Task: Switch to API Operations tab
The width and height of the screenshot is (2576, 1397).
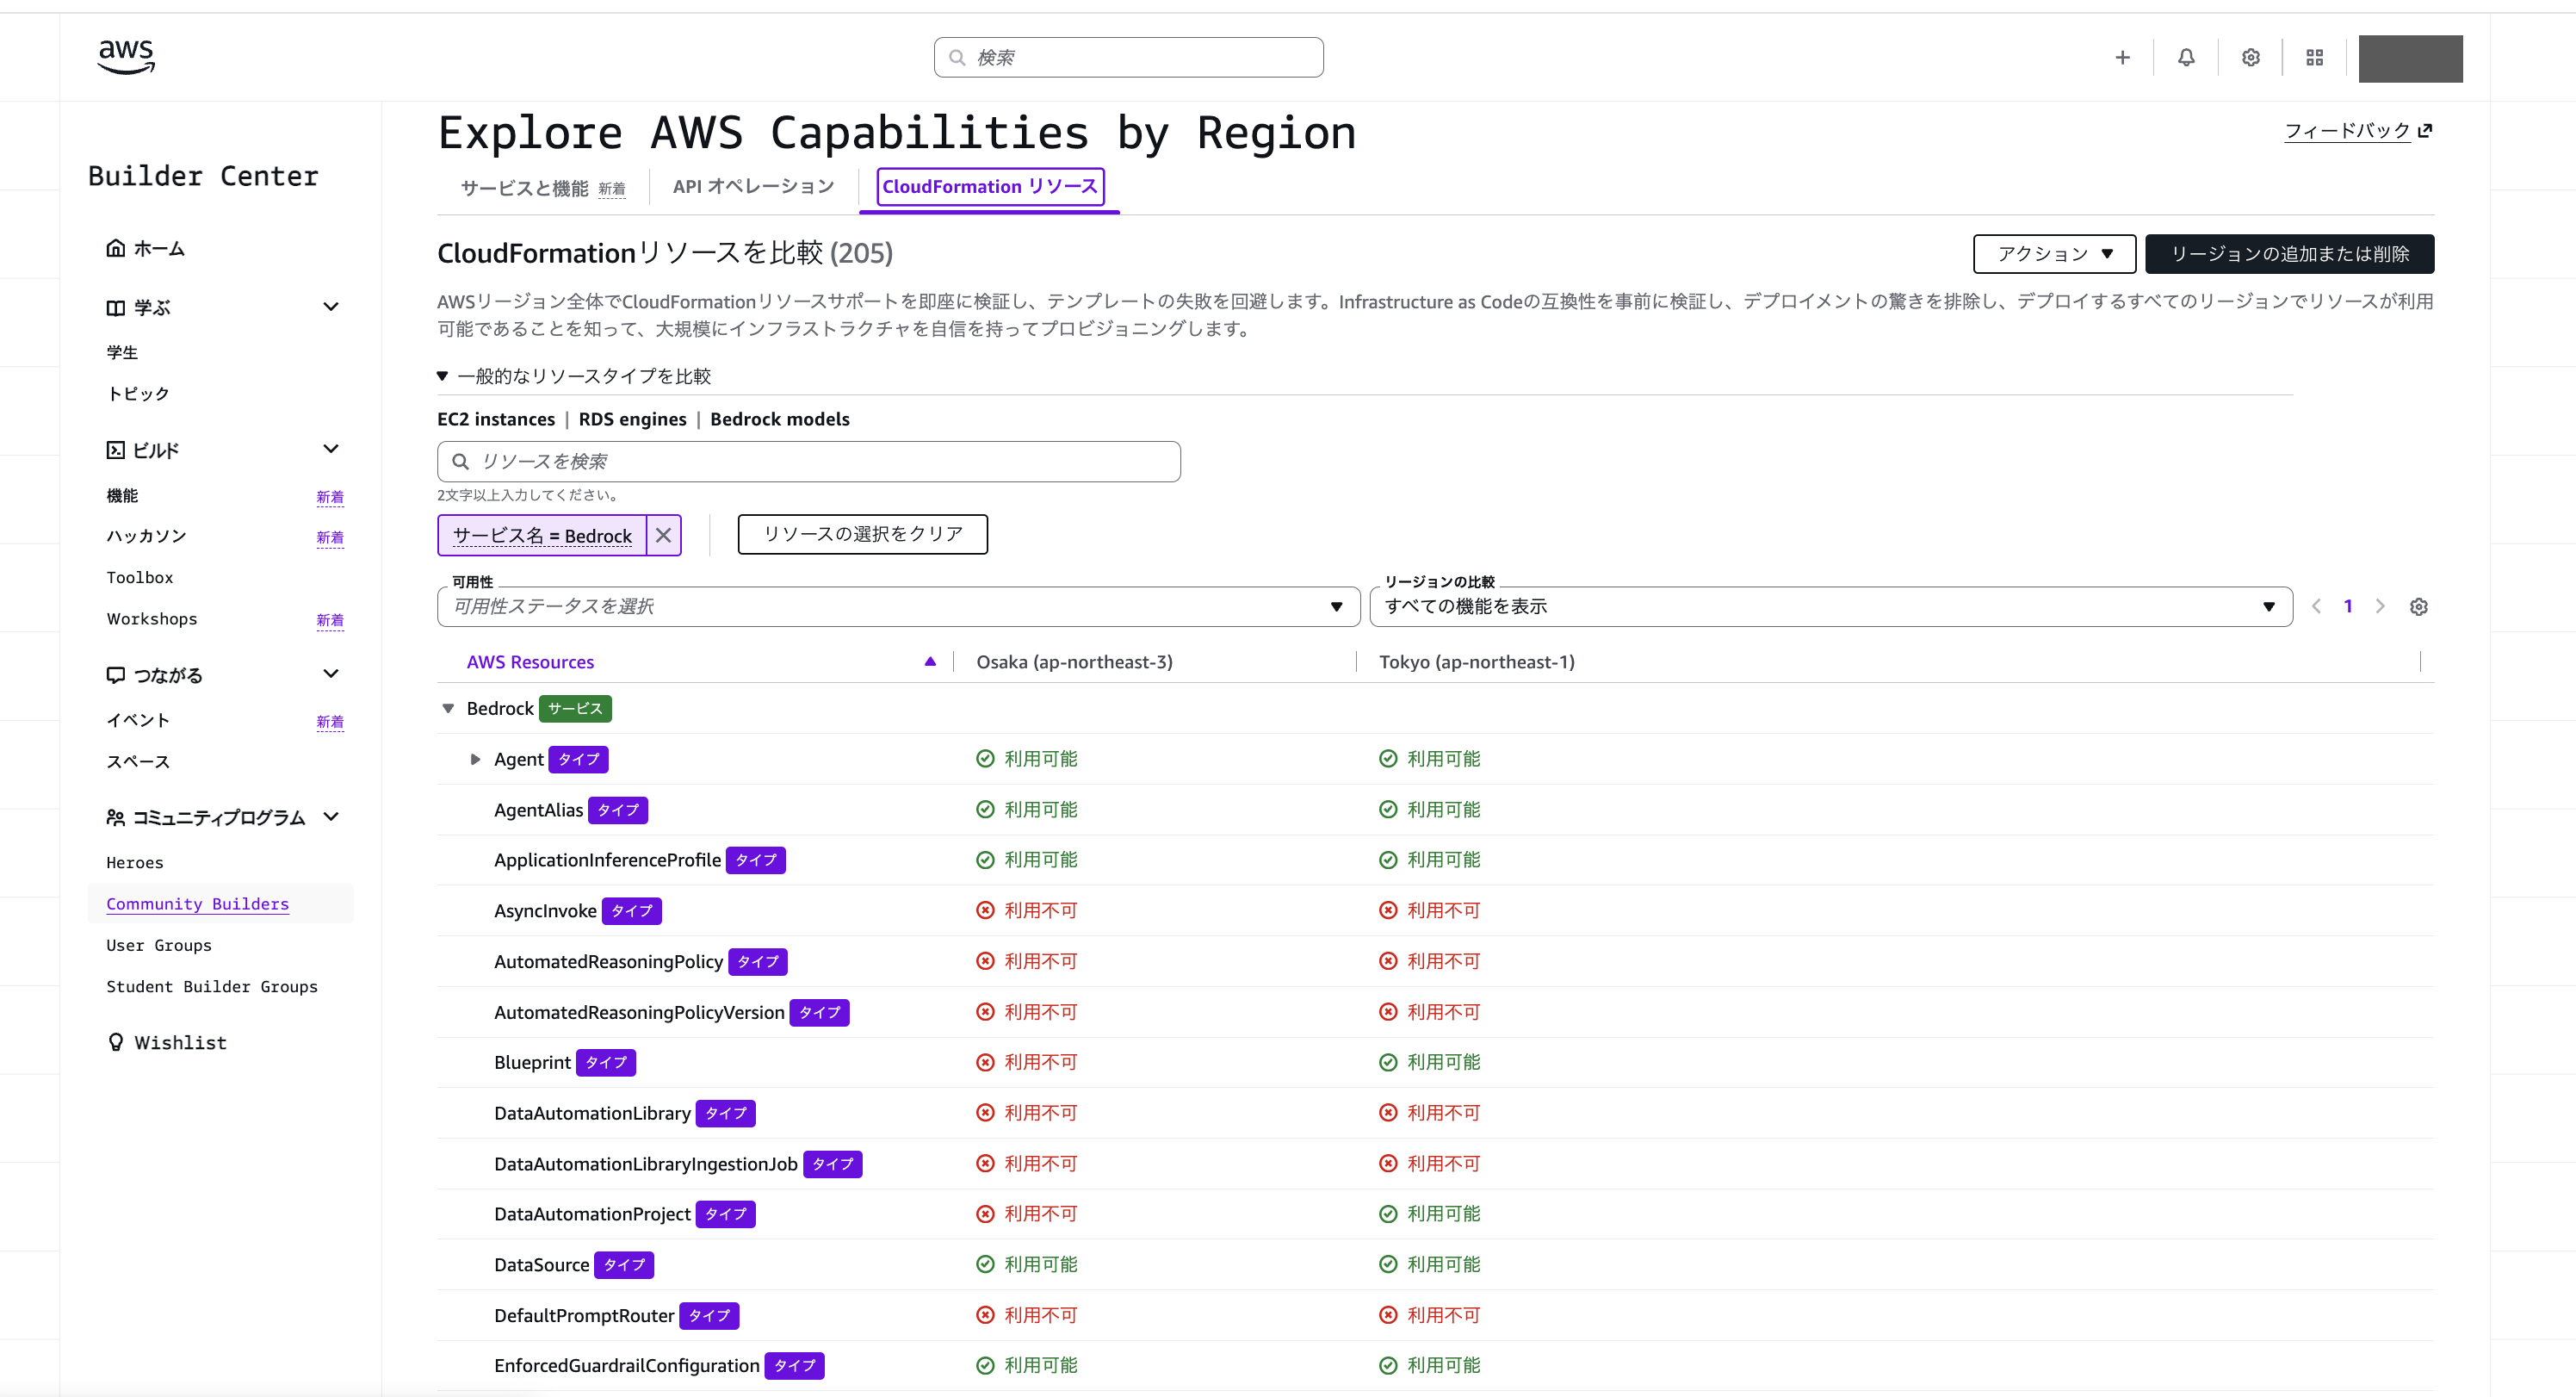Action: point(753,187)
